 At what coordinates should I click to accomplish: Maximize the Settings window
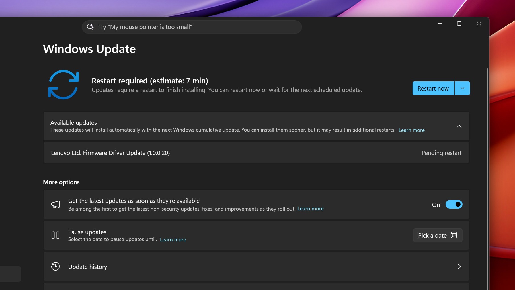coord(459,24)
